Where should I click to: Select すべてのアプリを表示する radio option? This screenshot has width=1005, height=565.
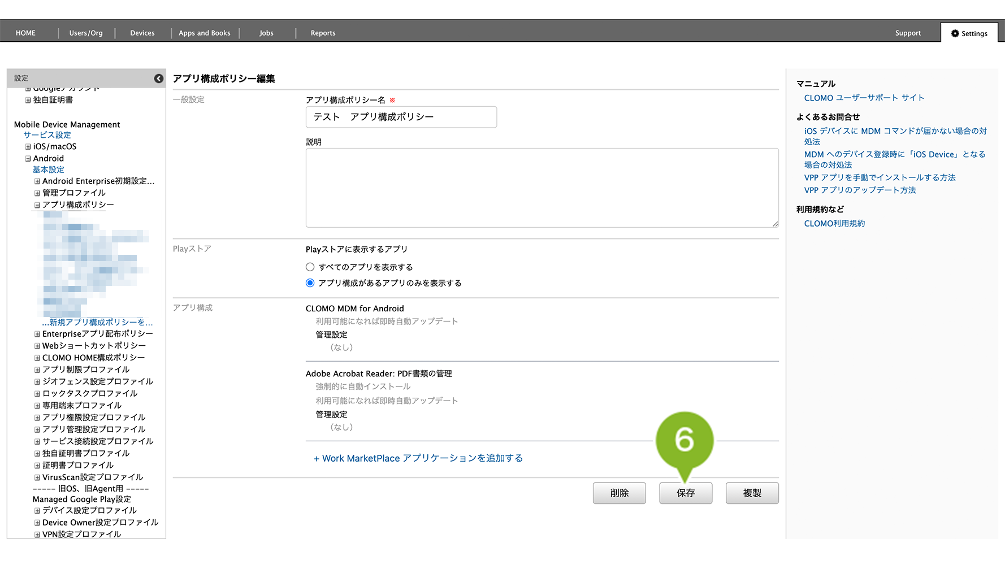(310, 267)
